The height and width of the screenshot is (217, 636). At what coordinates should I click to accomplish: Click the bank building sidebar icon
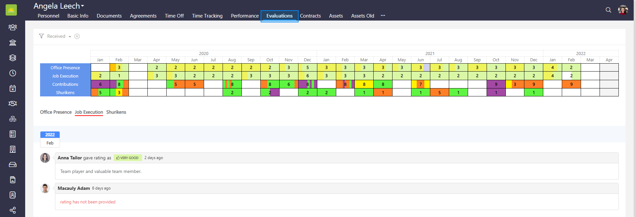tap(13, 42)
